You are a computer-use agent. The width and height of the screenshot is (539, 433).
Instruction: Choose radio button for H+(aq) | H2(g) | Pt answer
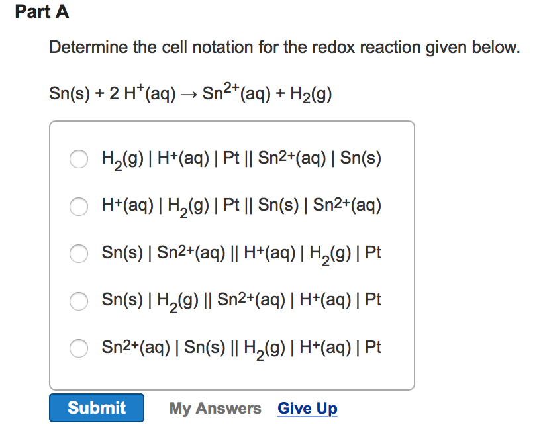79,206
